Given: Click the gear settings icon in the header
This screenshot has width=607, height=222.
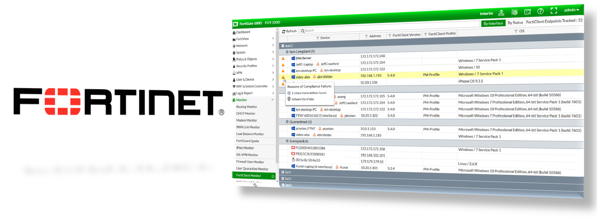Looking at the screenshot, I should (x=514, y=12).
